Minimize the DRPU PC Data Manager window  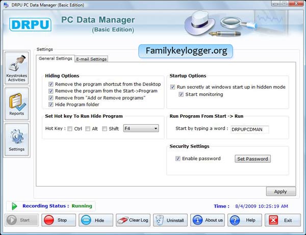tap(275, 4)
